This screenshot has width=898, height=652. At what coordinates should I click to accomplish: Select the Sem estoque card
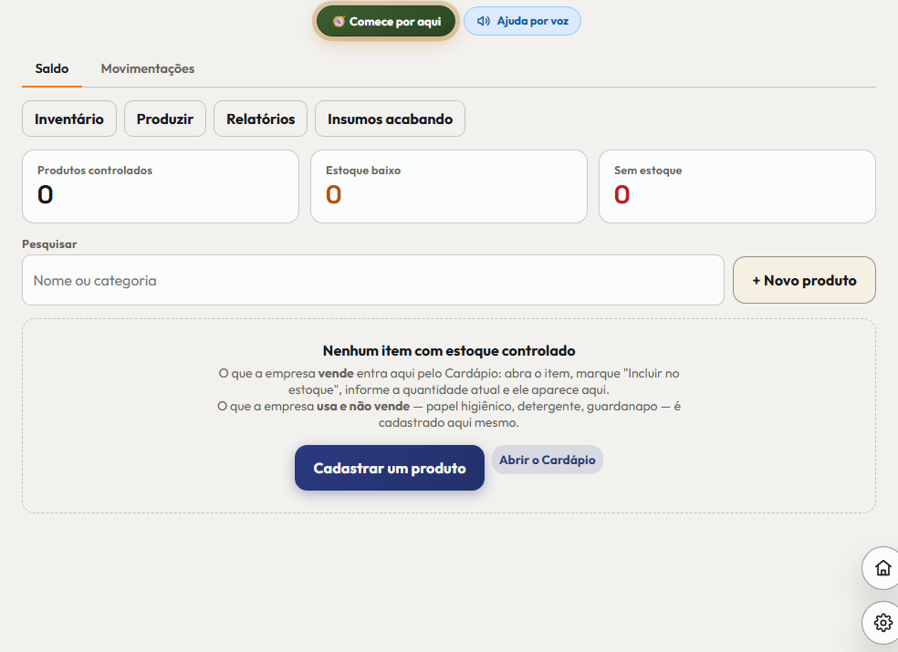[737, 187]
